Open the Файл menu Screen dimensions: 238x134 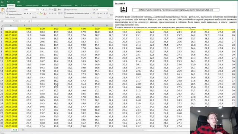tap(3, 6)
